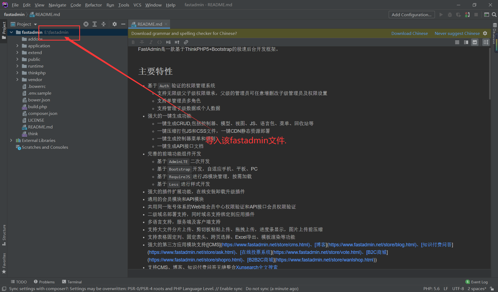Click Download Chinese link

pyautogui.click(x=410, y=33)
